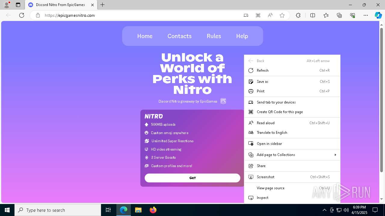Choose Read aloud from context menu
Image resolution: width=385 pixels, height=216 pixels.
(x=292, y=123)
